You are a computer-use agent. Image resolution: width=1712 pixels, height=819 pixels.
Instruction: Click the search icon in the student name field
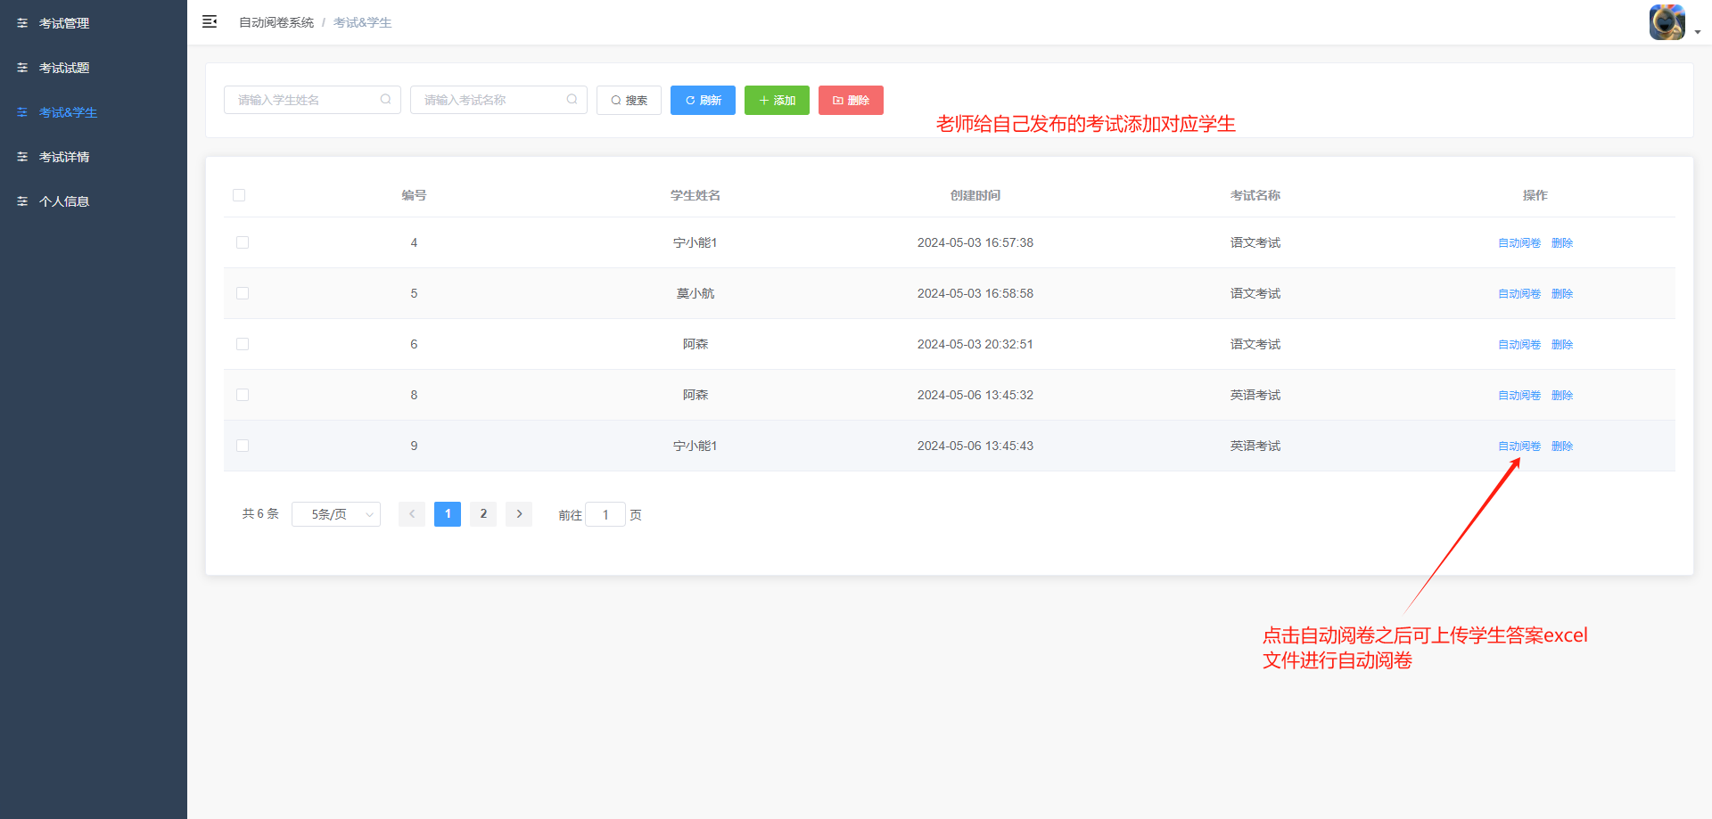385,100
